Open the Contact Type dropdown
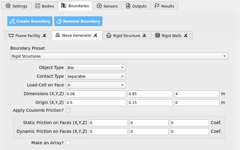The height and width of the screenshot is (150, 240). [x=96, y=76]
